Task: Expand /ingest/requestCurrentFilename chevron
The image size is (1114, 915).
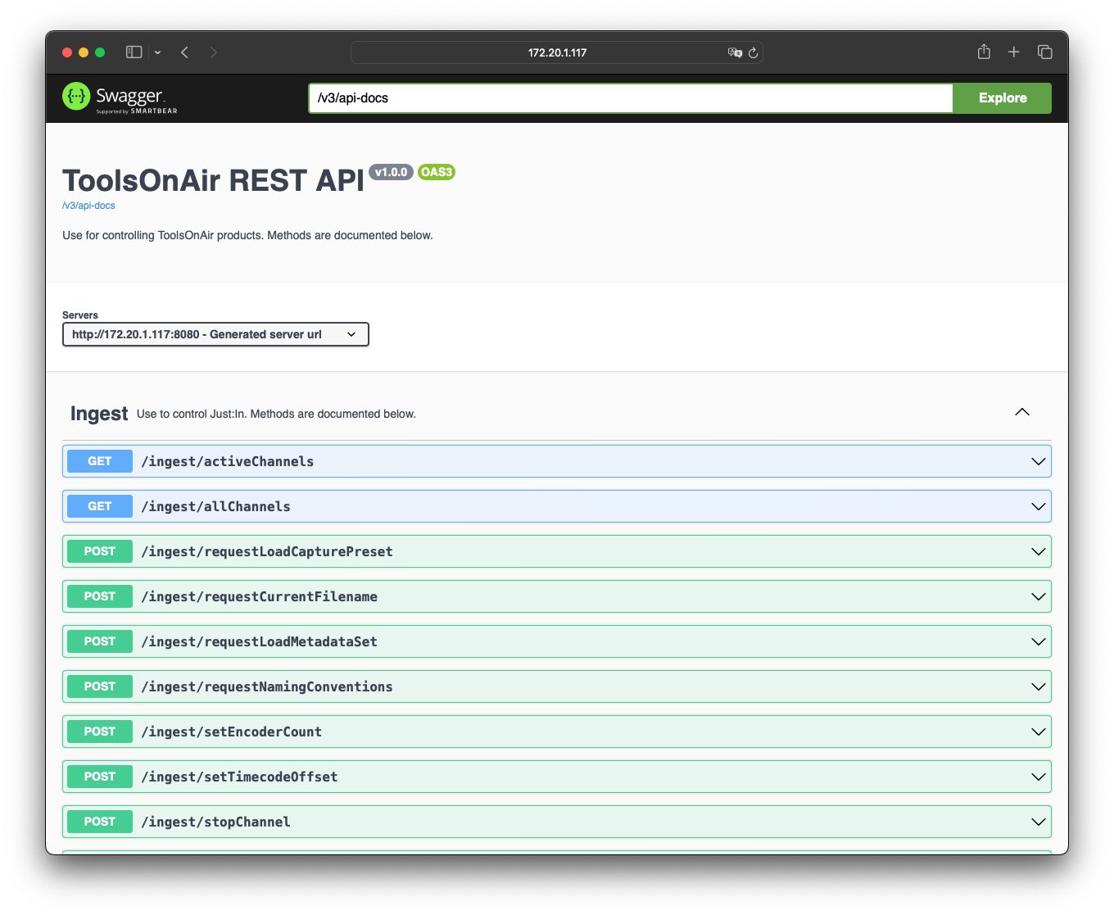Action: pos(1039,596)
